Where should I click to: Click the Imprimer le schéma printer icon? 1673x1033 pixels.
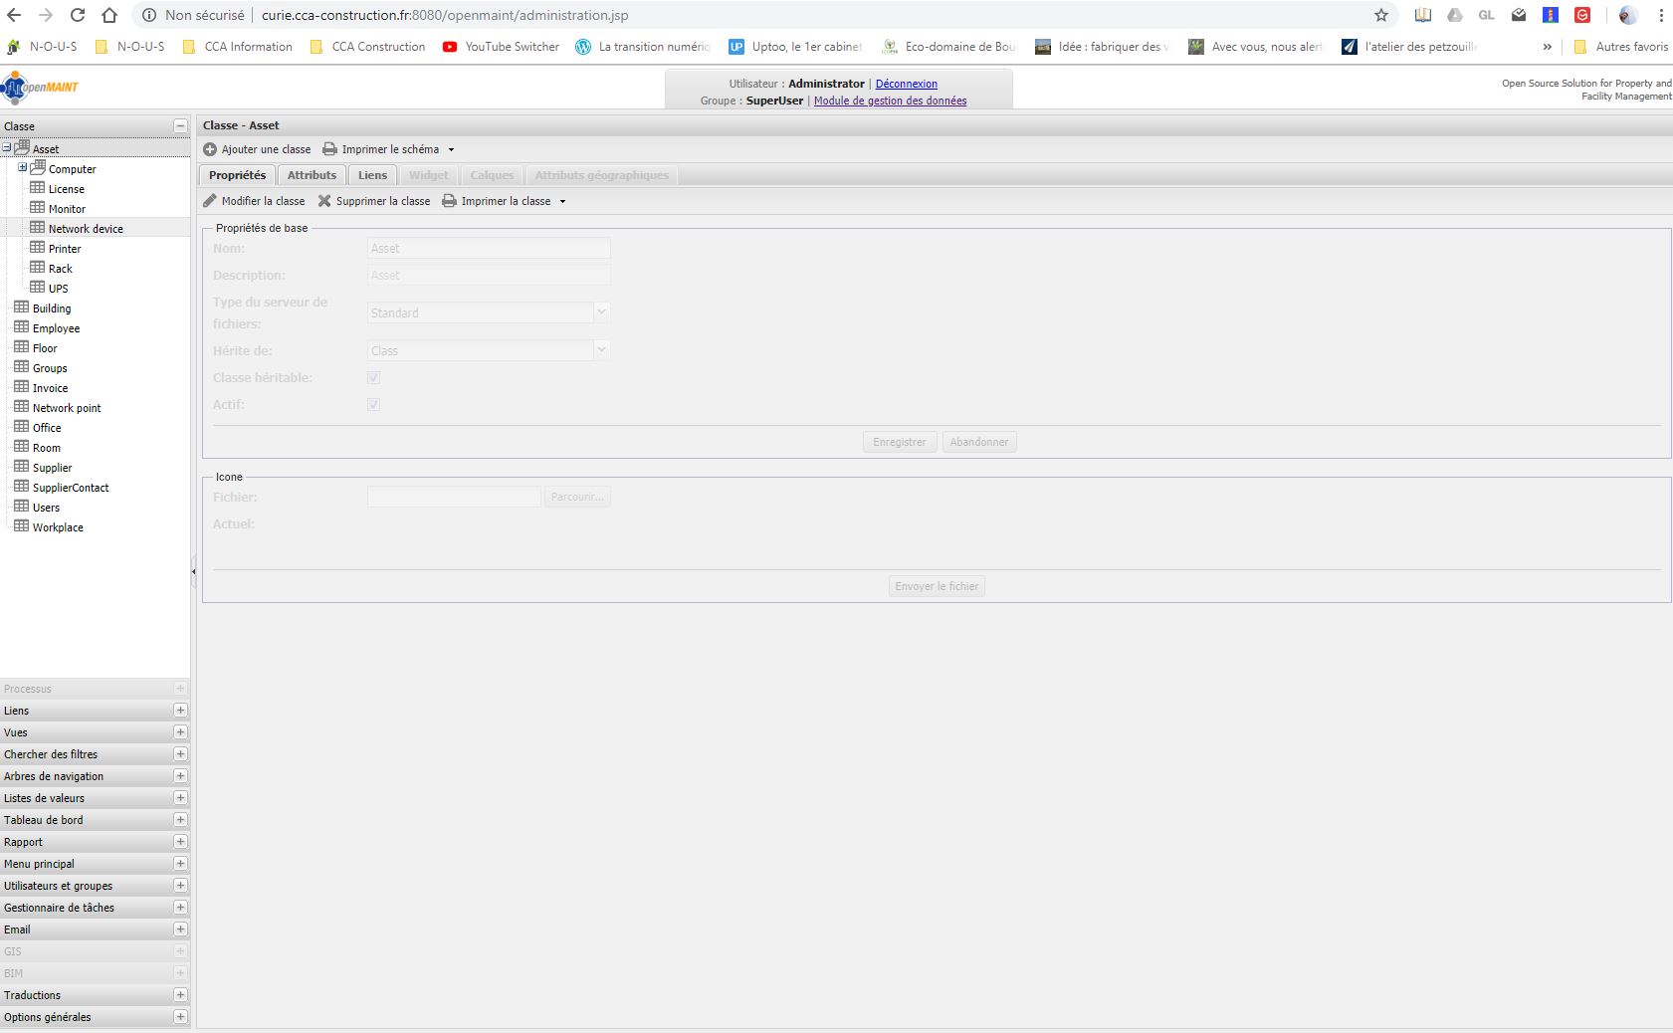coord(329,149)
